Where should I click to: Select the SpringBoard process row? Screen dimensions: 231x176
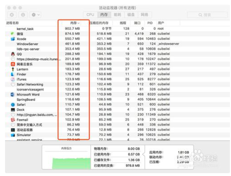117,99
